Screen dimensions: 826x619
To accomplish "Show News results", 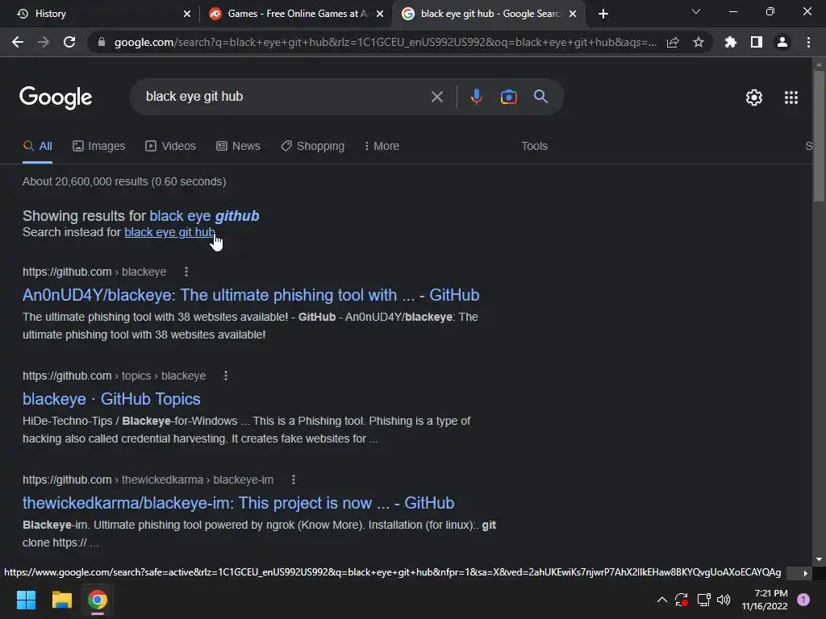I will 238,146.
